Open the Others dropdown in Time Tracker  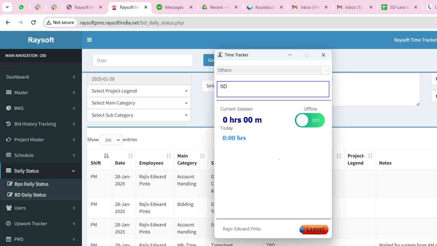pos(273,70)
